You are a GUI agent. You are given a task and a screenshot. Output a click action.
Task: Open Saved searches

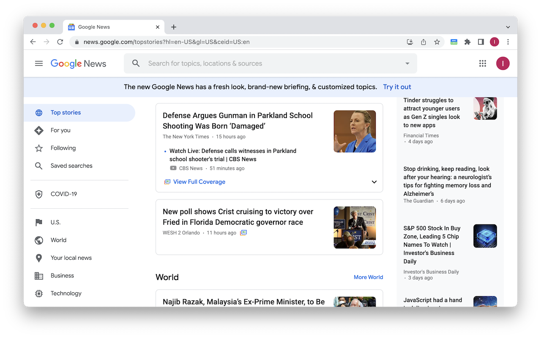coord(79,166)
